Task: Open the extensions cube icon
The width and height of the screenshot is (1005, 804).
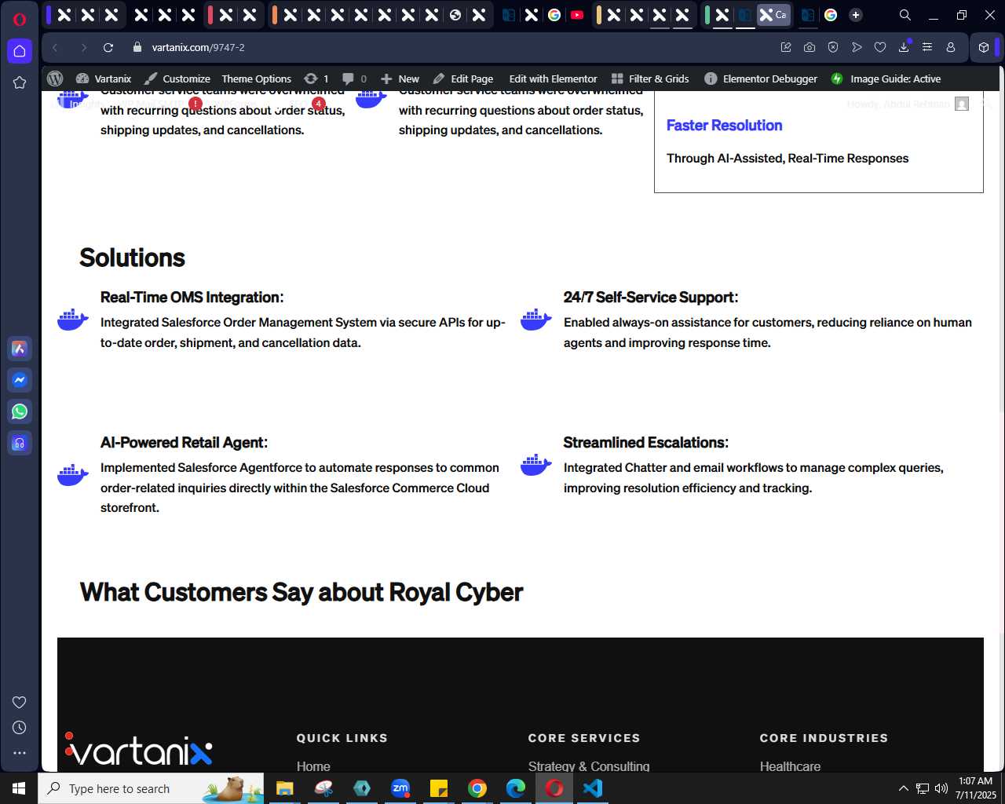Action: tap(984, 47)
